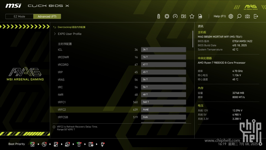Edit the tRCDWR value field
This screenshot has width=266, height=150.
pyautogui.click(x=163, y=57)
